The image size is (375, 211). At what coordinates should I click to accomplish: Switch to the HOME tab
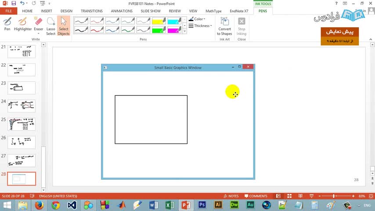click(x=27, y=11)
